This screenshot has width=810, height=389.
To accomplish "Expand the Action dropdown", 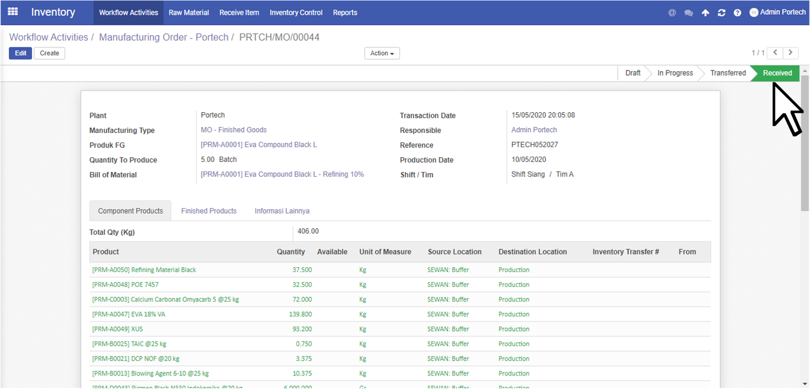I will [382, 53].
